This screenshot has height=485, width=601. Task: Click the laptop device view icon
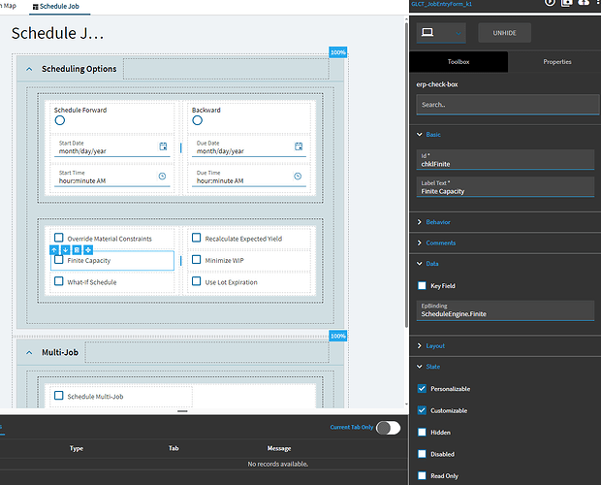(427, 32)
